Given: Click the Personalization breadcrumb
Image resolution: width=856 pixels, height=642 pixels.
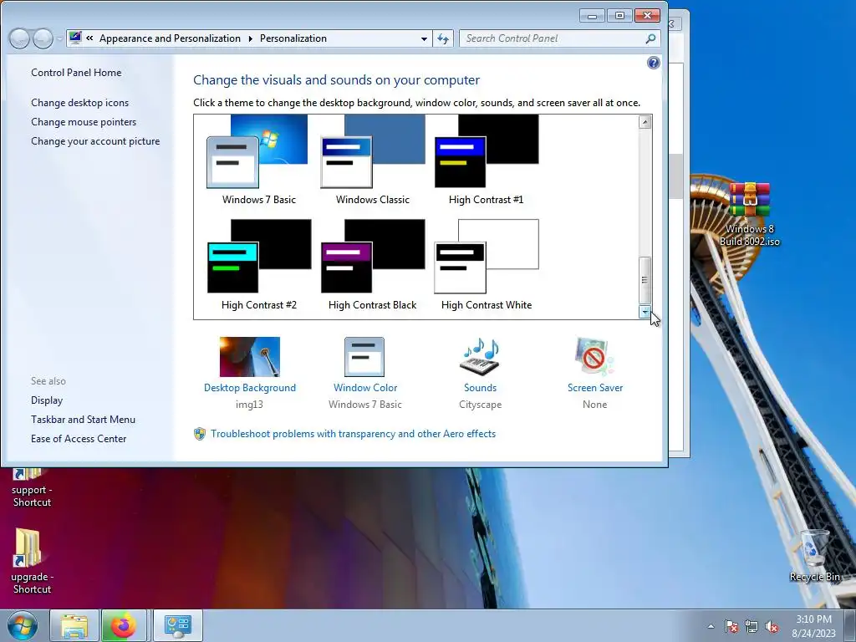Looking at the screenshot, I should (x=293, y=38).
